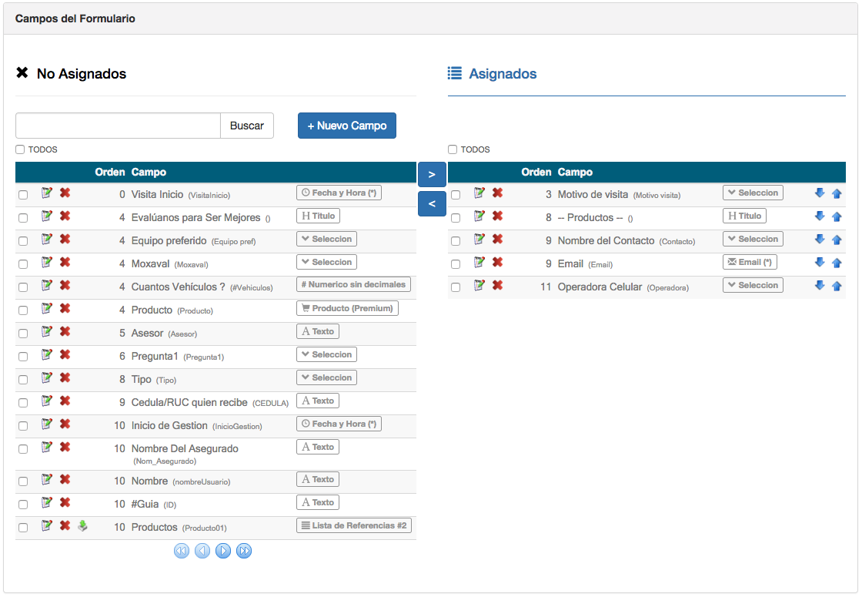Move Nombre del Contacto down
This screenshot has height=597, width=862.
[820, 240]
